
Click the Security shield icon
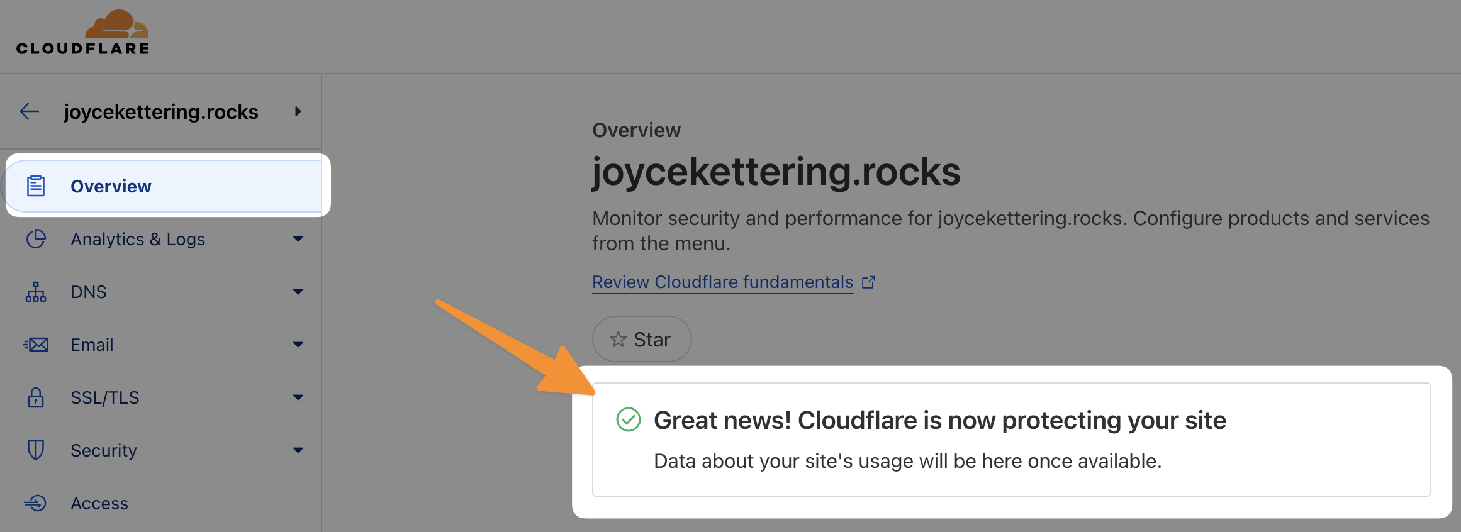[x=36, y=450]
